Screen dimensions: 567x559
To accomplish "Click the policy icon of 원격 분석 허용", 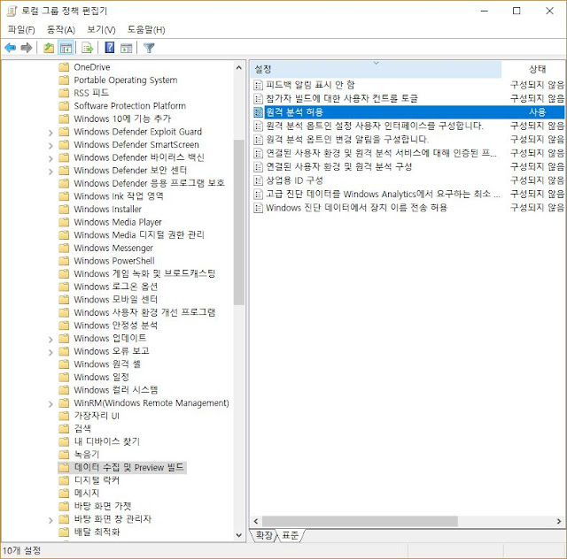I will pos(258,112).
